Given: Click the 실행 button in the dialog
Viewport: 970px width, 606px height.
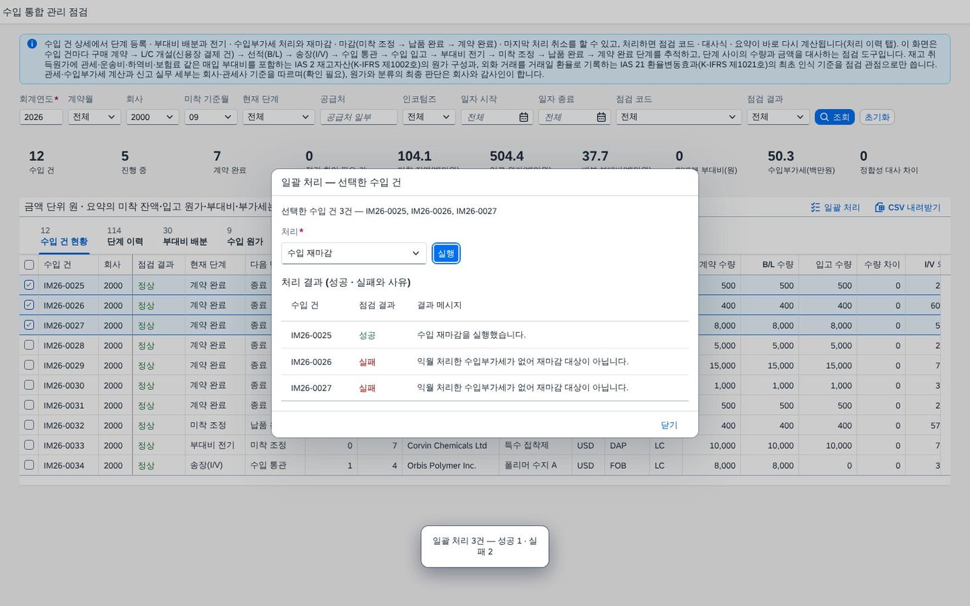Looking at the screenshot, I should click(446, 253).
